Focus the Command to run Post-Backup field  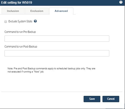tap(57, 53)
